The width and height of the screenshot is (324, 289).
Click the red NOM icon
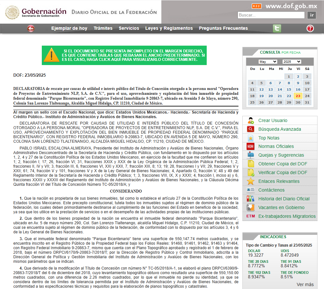pos(250,146)
